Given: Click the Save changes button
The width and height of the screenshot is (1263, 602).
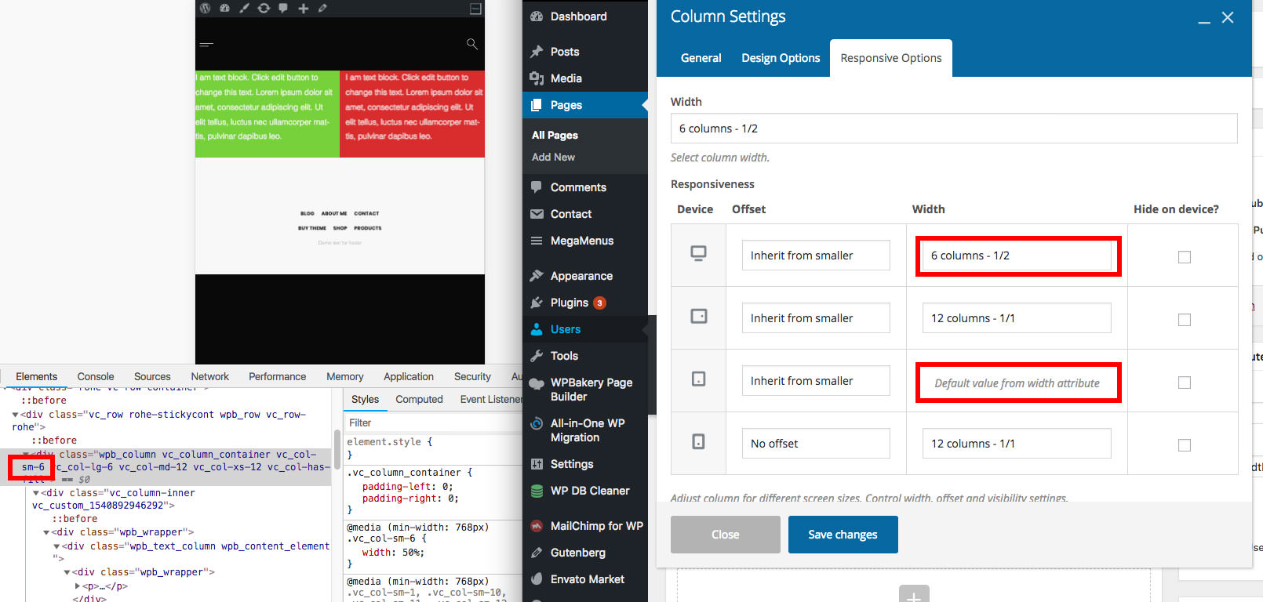Looking at the screenshot, I should 843,535.
